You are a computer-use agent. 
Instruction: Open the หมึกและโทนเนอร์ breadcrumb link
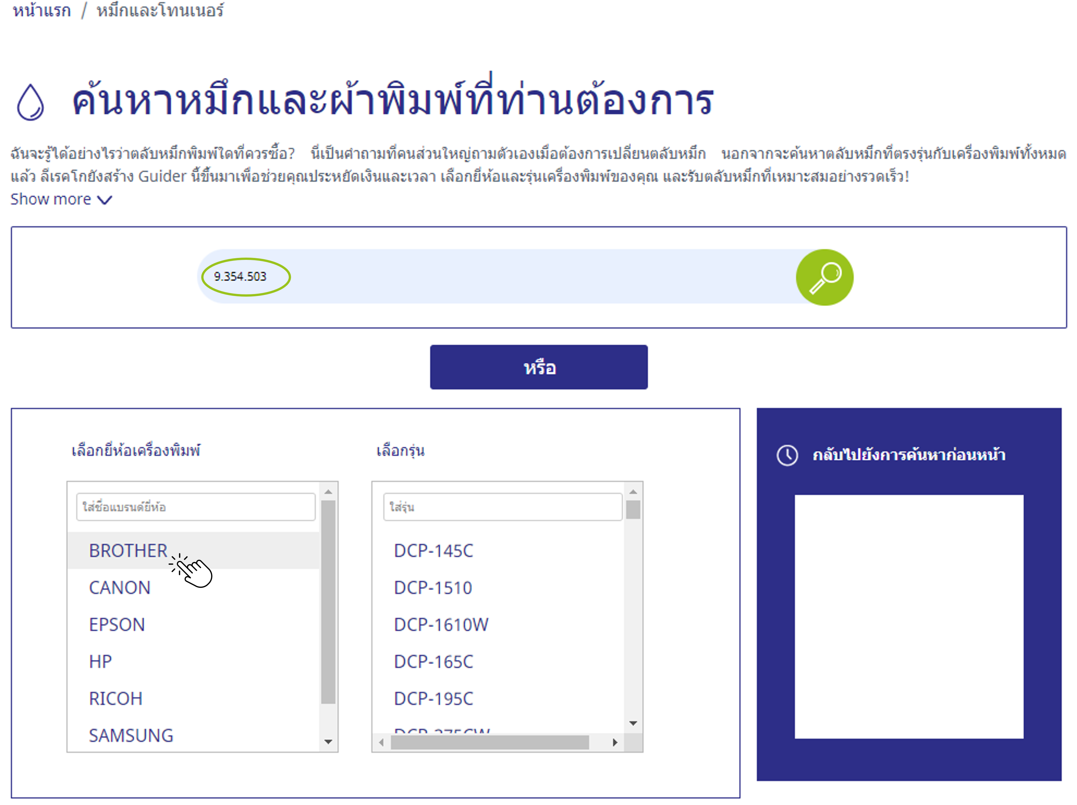pyautogui.click(x=160, y=10)
